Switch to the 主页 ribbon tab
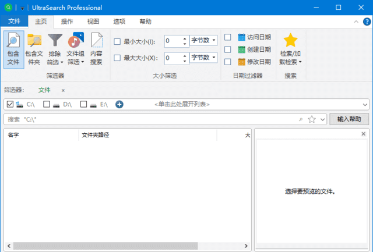373x252 pixels. tap(41, 22)
